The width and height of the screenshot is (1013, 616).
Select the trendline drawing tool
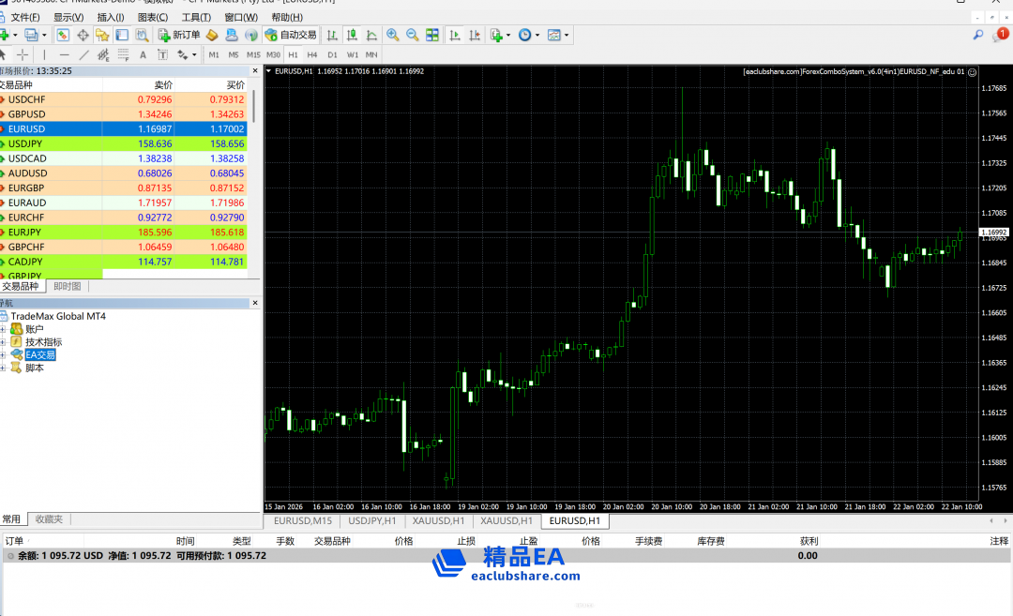coord(83,55)
